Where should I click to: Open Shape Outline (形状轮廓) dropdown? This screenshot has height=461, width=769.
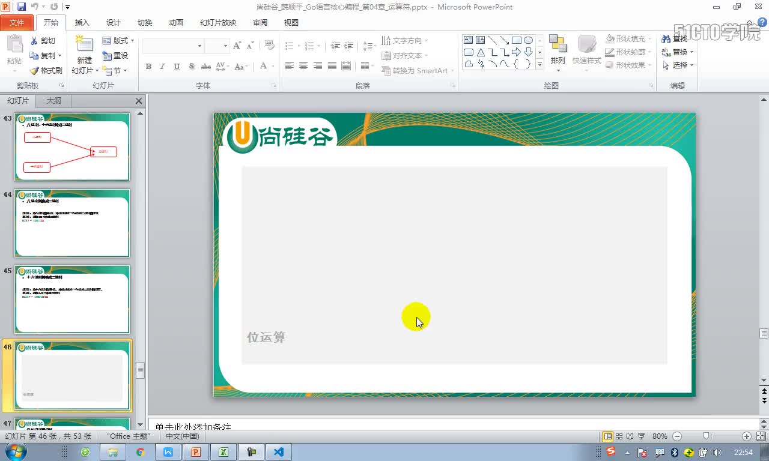[x=628, y=52]
